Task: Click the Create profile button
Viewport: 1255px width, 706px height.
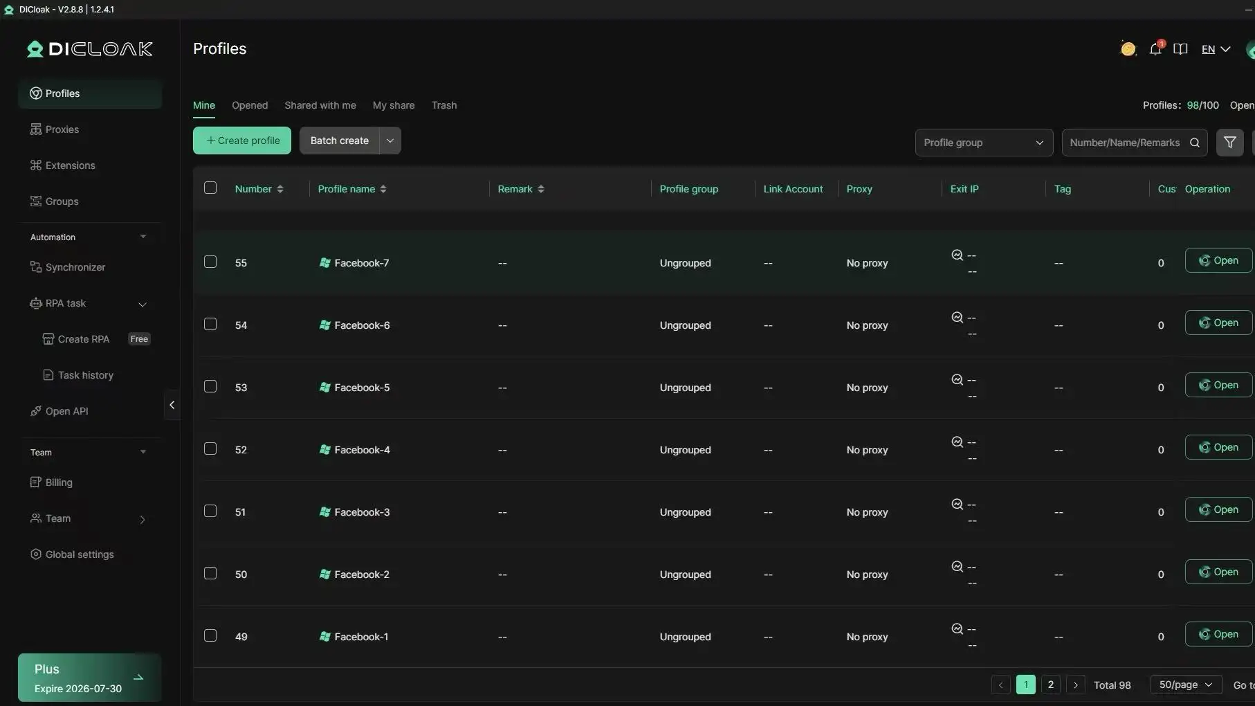Action: pyautogui.click(x=242, y=141)
